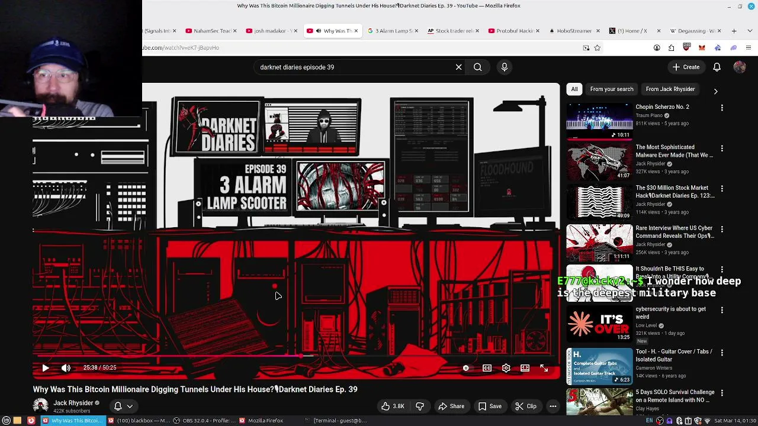The height and width of the screenshot is (426, 758).
Task: Open Chopin Scherzo No. 2 thumbnail
Action: 599,121
